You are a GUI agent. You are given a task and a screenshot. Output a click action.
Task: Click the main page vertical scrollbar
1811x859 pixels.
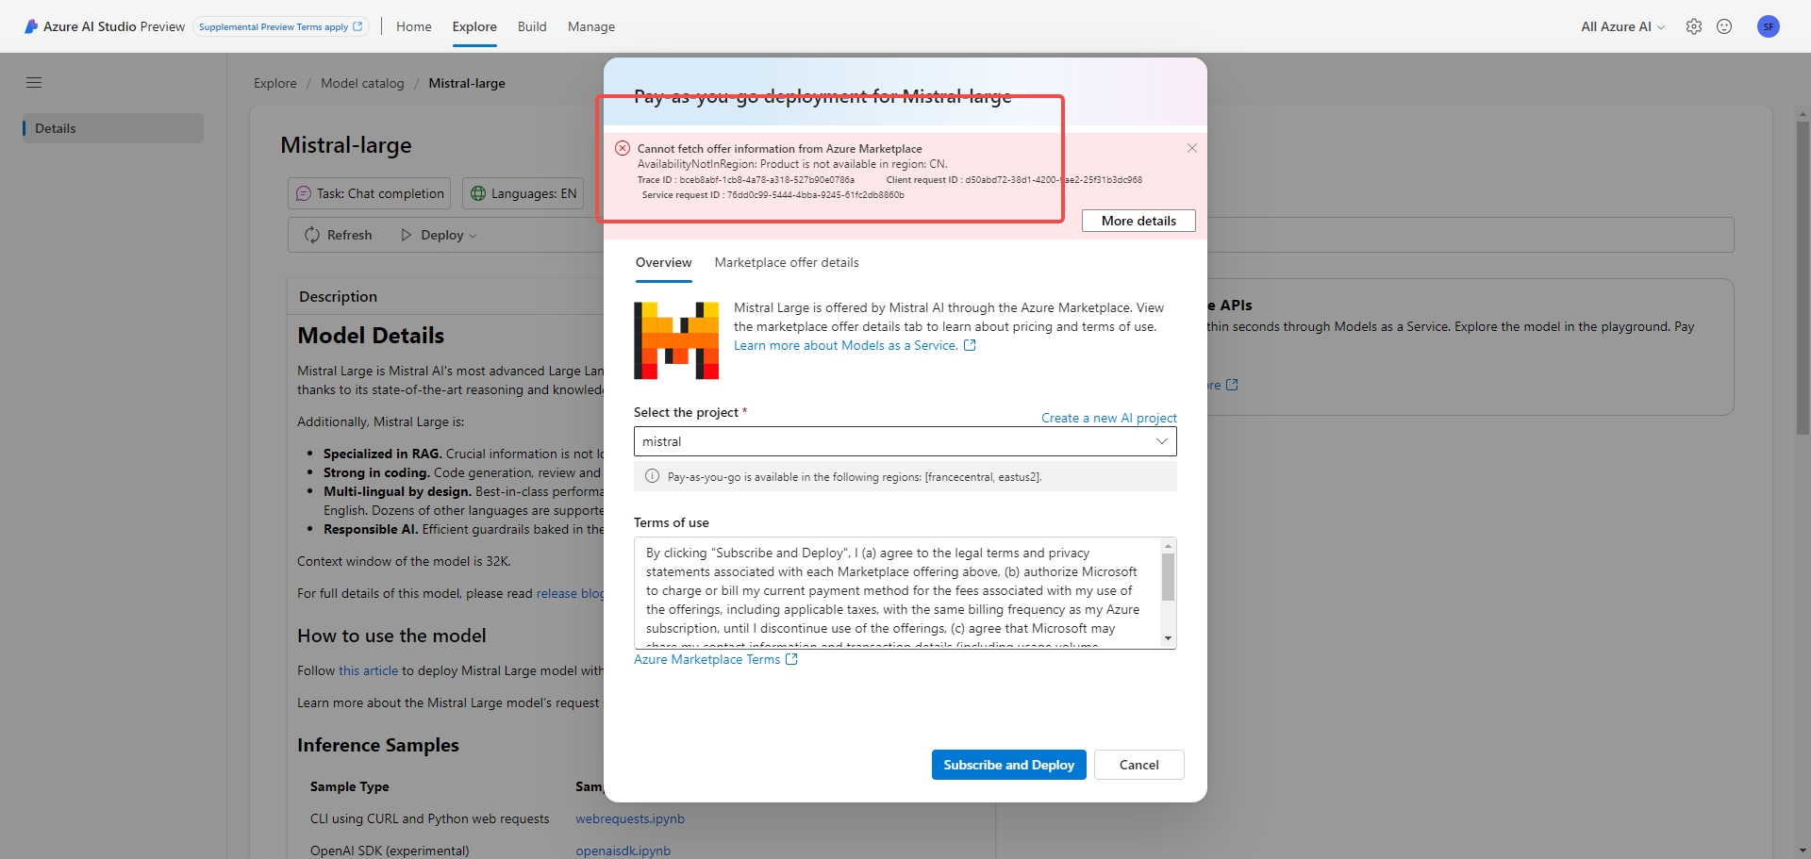(1803, 278)
